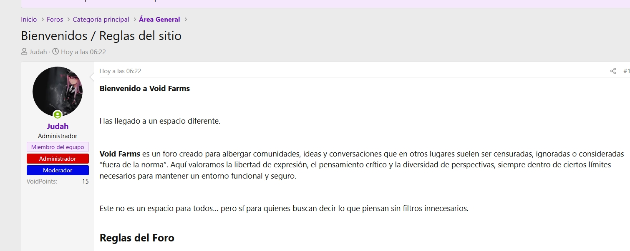The height and width of the screenshot is (251, 630).
Task: Click author name Judah below thread title
Action: [x=38, y=52]
